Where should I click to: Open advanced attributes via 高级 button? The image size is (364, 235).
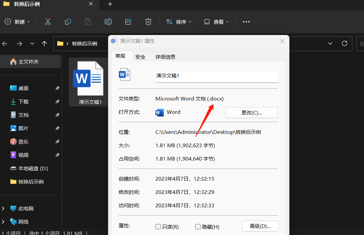260,226
